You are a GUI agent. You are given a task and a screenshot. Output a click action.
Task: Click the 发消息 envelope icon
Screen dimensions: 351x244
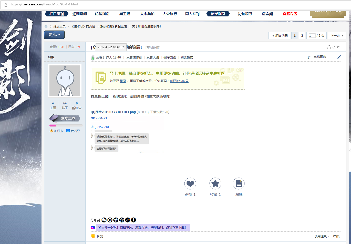[x=68, y=131]
